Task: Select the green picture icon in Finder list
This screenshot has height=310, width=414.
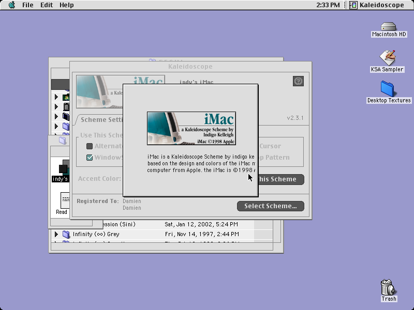Action: click(66, 97)
